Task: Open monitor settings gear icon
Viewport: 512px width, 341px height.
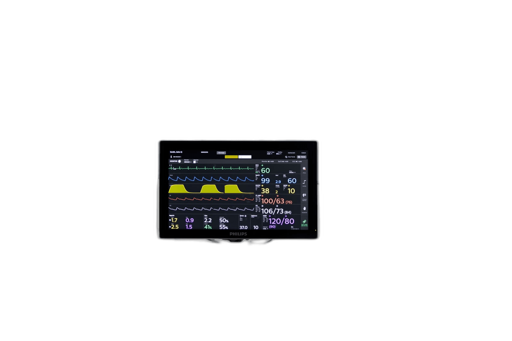Action: [x=180, y=161]
